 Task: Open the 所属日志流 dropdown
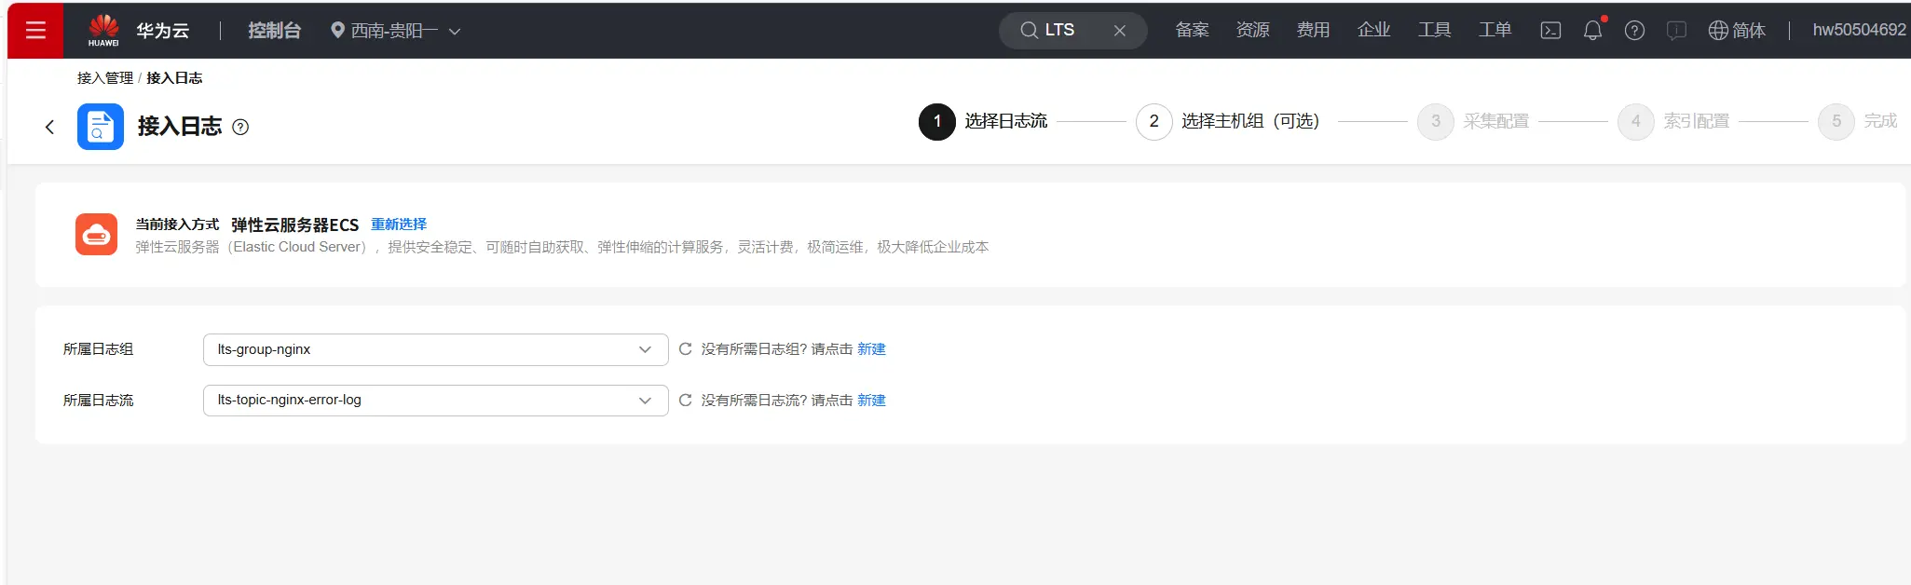[435, 401]
